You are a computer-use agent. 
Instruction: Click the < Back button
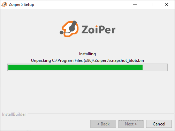pyautogui.click(x=103, y=124)
